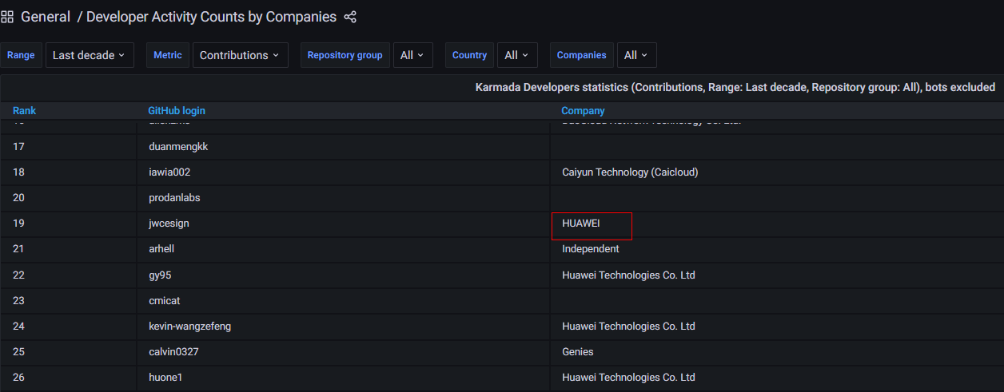
Task: Sort by GitHub login column header
Action: pos(177,111)
